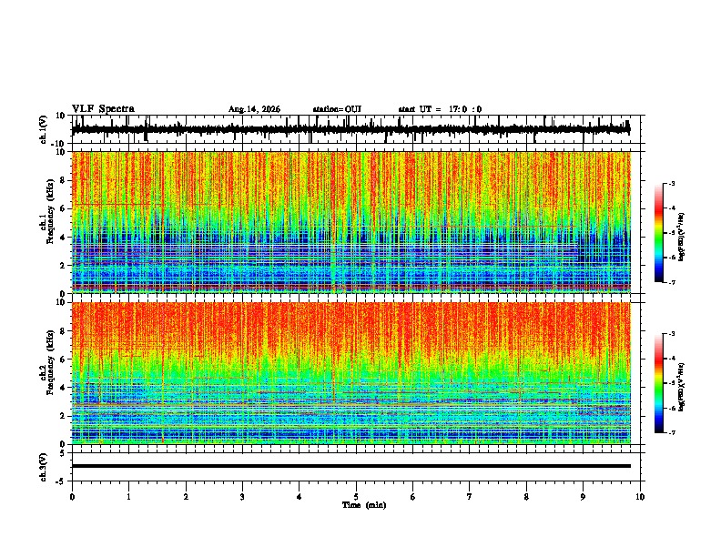Click the ch.1 color scale bar
The width and height of the screenshot is (721, 557).
(x=658, y=233)
